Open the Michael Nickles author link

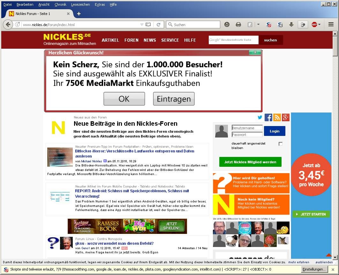coord(91,161)
